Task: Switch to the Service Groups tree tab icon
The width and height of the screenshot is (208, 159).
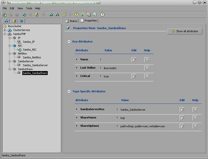Action: pyautogui.click(x=6, y=21)
